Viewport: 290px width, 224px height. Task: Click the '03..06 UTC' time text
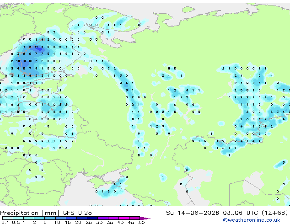click(x=240, y=213)
